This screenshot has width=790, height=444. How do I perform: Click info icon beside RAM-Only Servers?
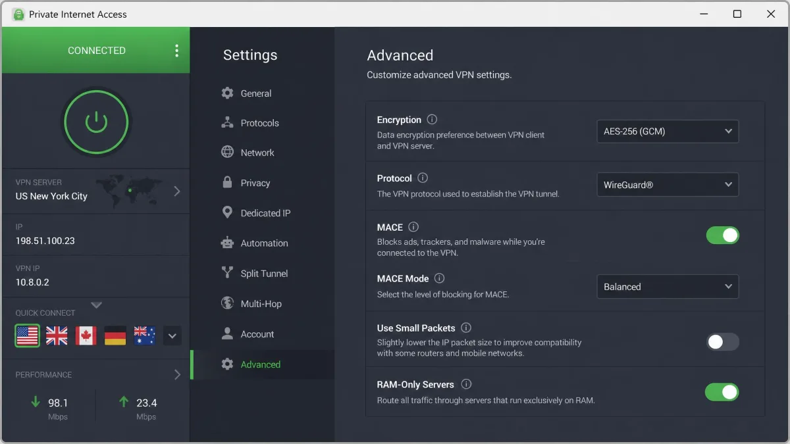coord(466,384)
